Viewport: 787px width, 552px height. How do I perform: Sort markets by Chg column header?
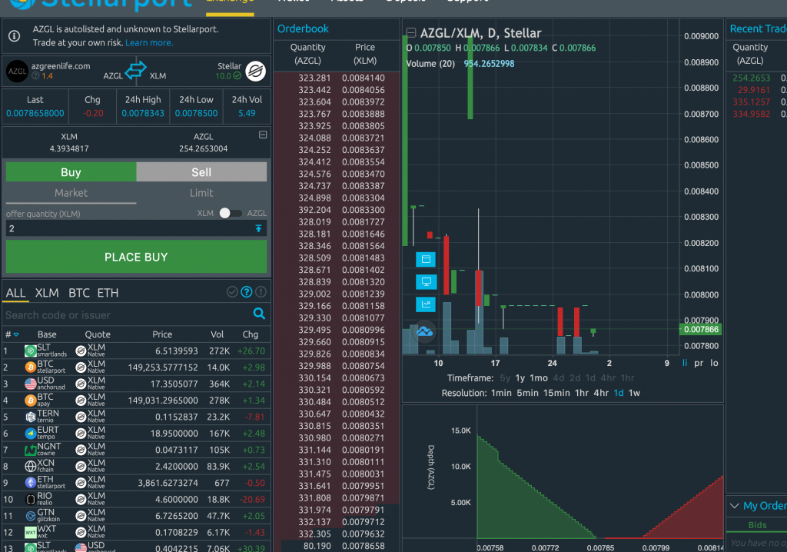point(250,334)
